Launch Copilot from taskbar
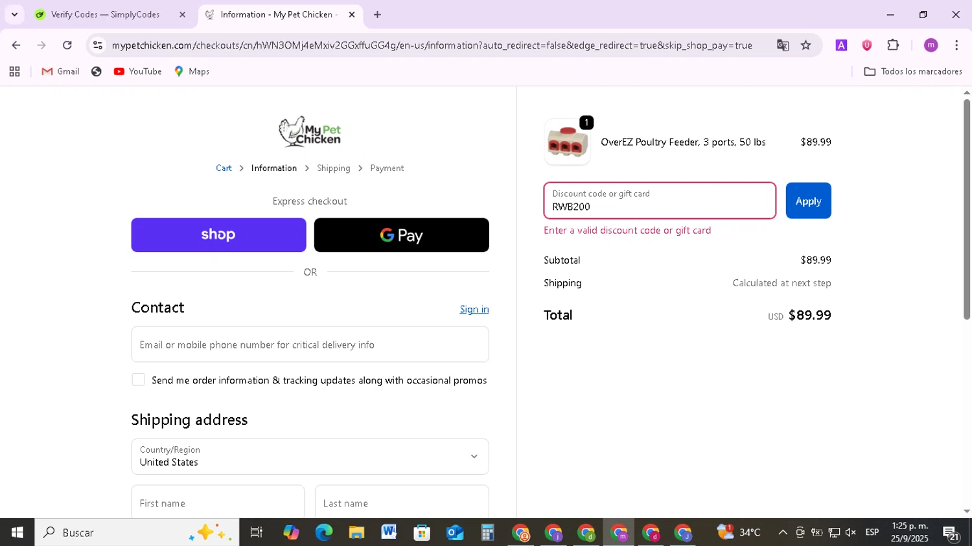The height and width of the screenshot is (546, 972). tap(291, 532)
